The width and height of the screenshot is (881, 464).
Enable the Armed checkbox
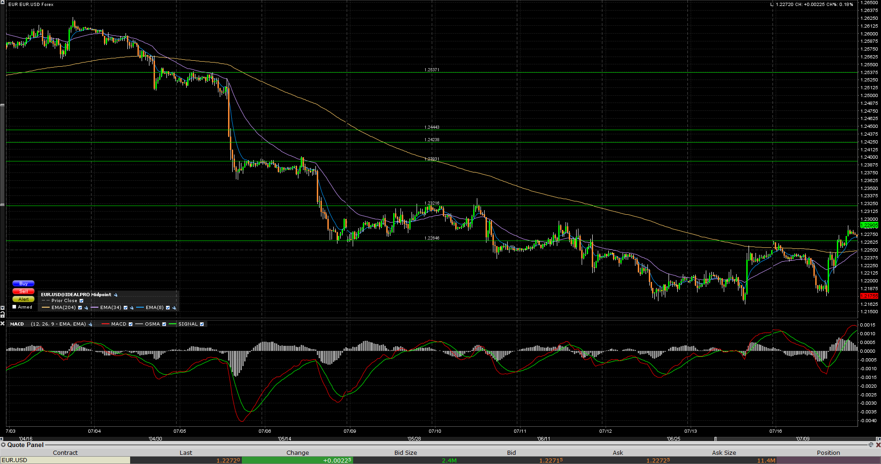point(14,307)
